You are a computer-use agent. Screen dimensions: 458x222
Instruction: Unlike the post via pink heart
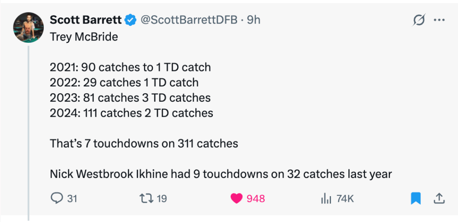(x=237, y=198)
